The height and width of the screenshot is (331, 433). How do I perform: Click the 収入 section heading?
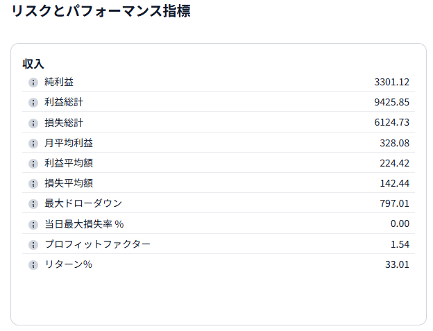pos(33,64)
